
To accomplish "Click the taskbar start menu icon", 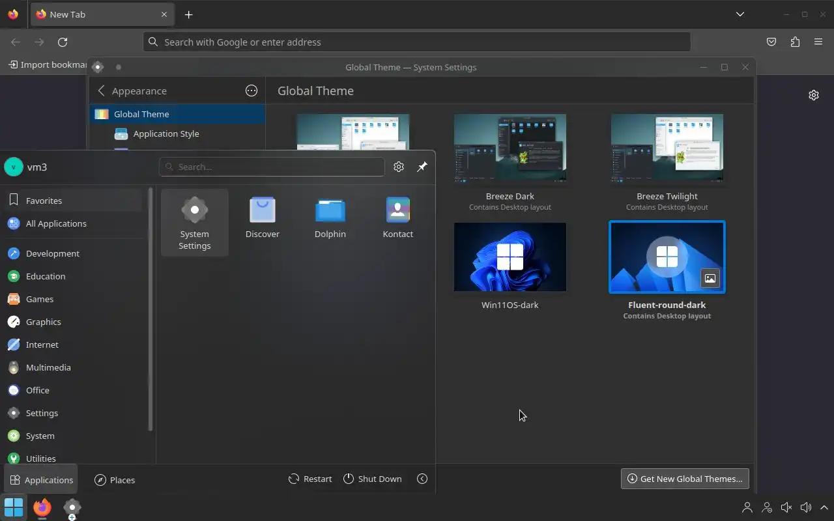I will click(14, 506).
